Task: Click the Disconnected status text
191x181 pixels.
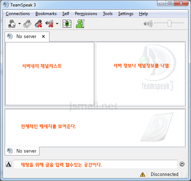Action: coord(164,174)
